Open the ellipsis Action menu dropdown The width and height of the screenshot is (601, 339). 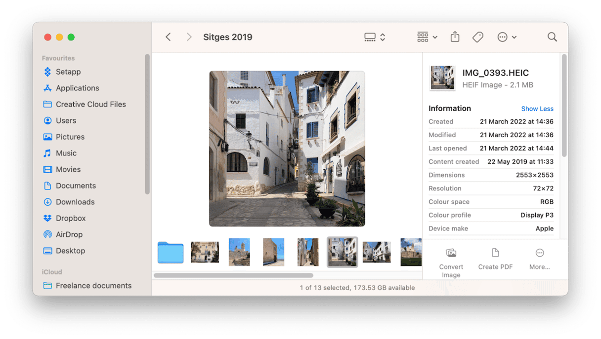tap(507, 37)
